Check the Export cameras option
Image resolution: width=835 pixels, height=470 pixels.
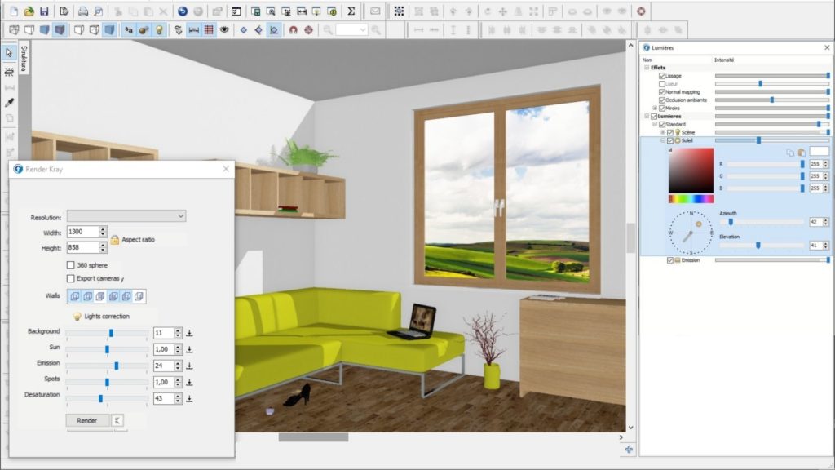point(70,278)
